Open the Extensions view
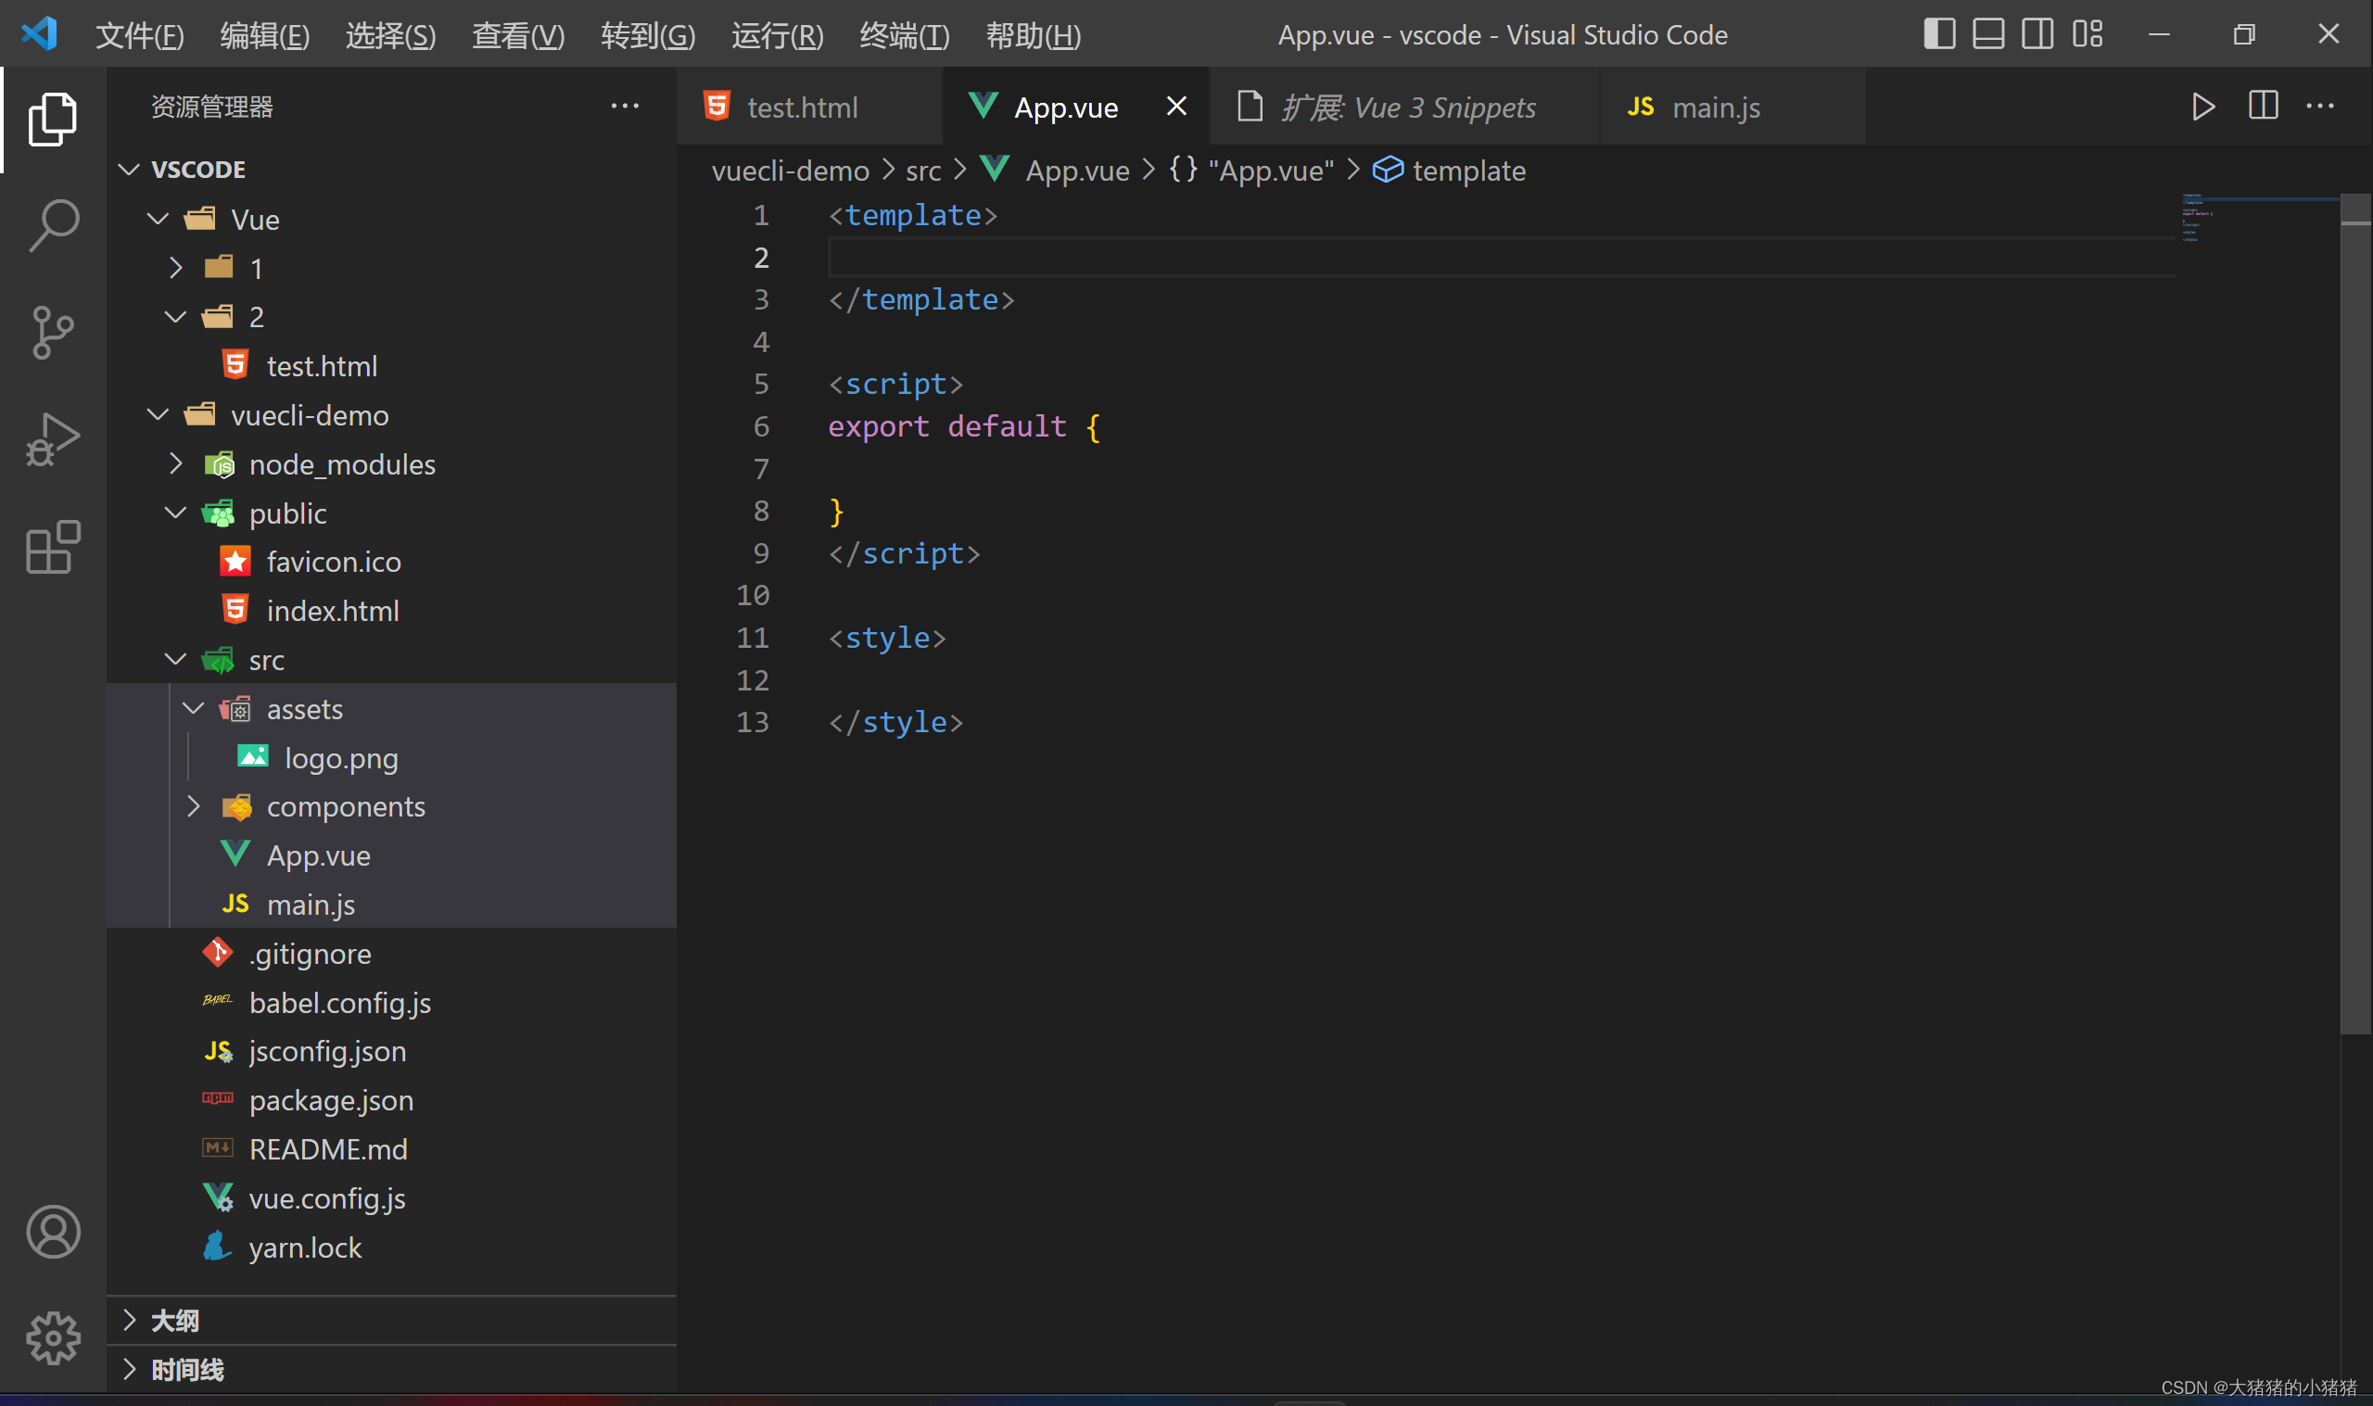Screen dimensions: 2373x1406 (53, 547)
